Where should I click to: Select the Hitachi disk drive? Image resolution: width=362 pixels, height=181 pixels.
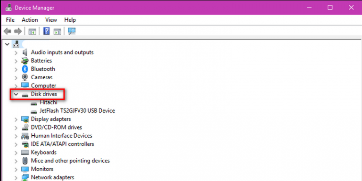click(49, 102)
